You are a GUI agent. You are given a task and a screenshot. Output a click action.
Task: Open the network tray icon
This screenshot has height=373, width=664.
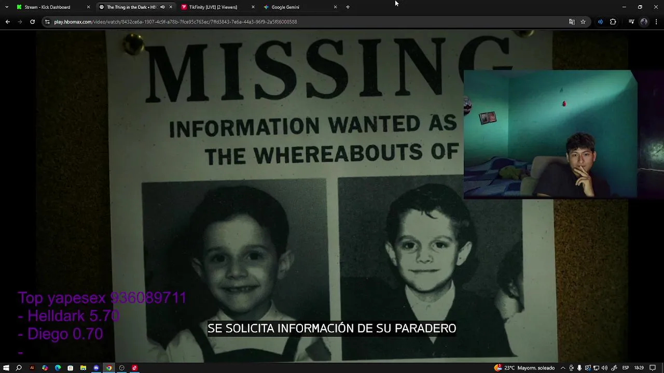click(596, 368)
